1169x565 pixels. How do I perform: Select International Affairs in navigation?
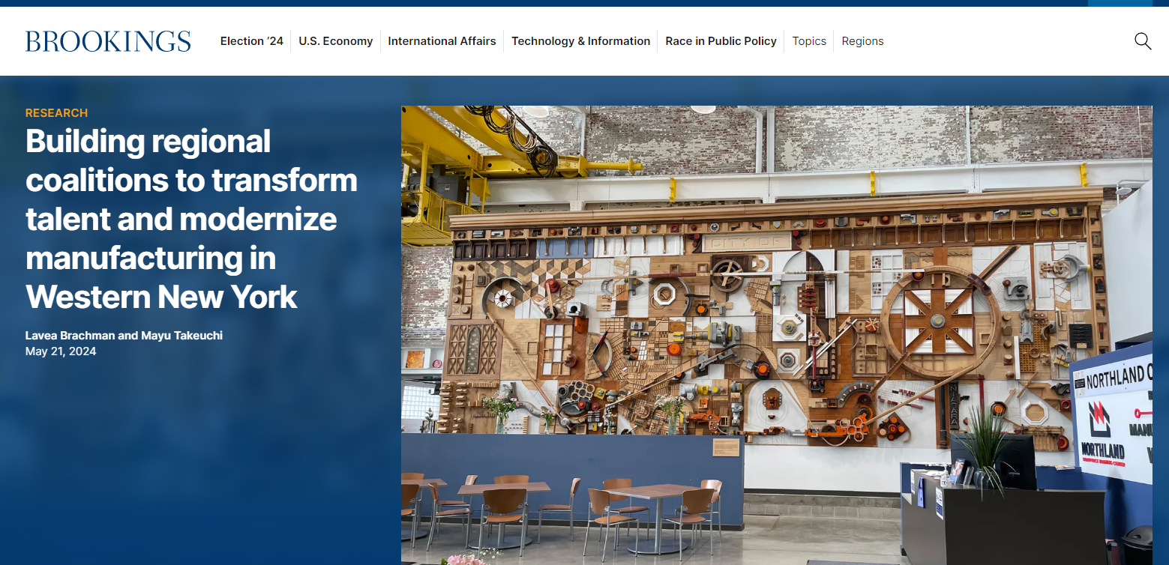(442, 41)
